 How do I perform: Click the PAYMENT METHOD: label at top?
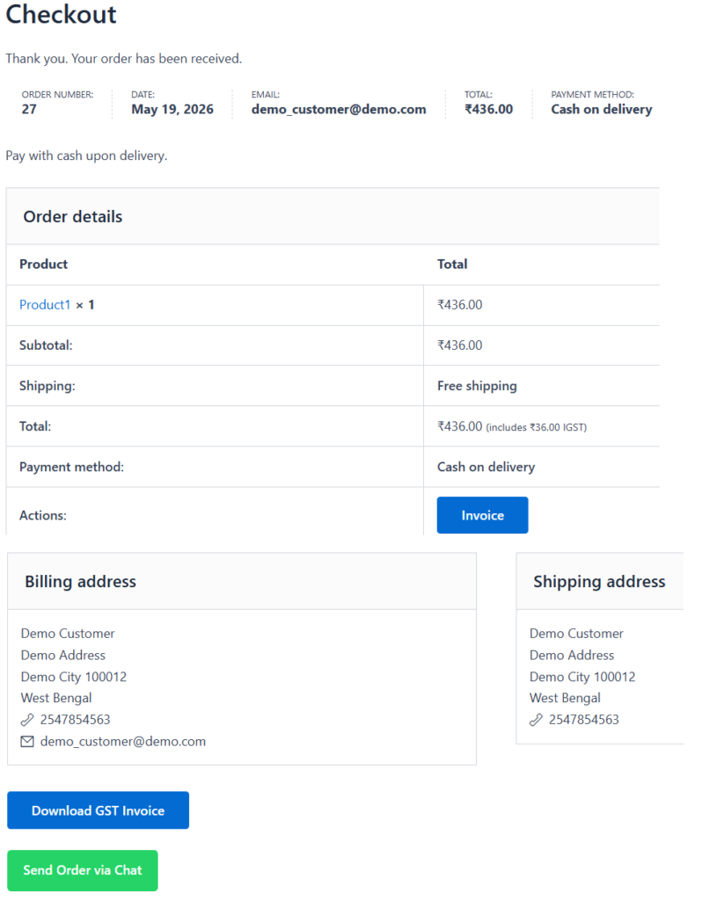tap(592, 95)
